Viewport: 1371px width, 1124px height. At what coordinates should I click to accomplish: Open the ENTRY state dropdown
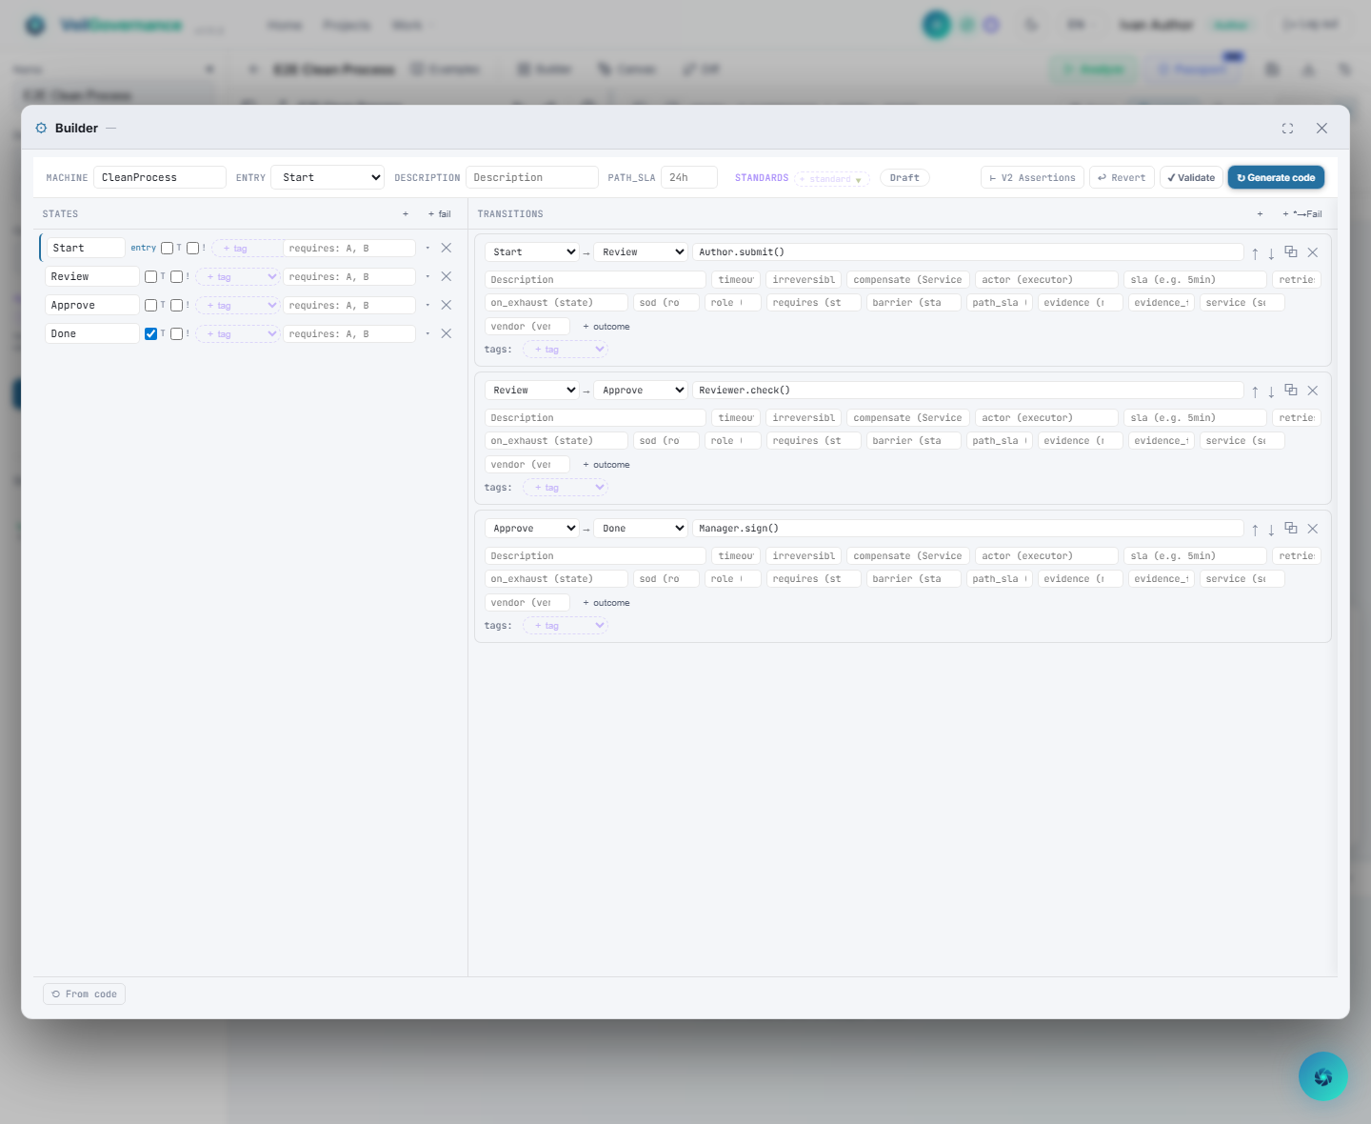pos(328,177)
